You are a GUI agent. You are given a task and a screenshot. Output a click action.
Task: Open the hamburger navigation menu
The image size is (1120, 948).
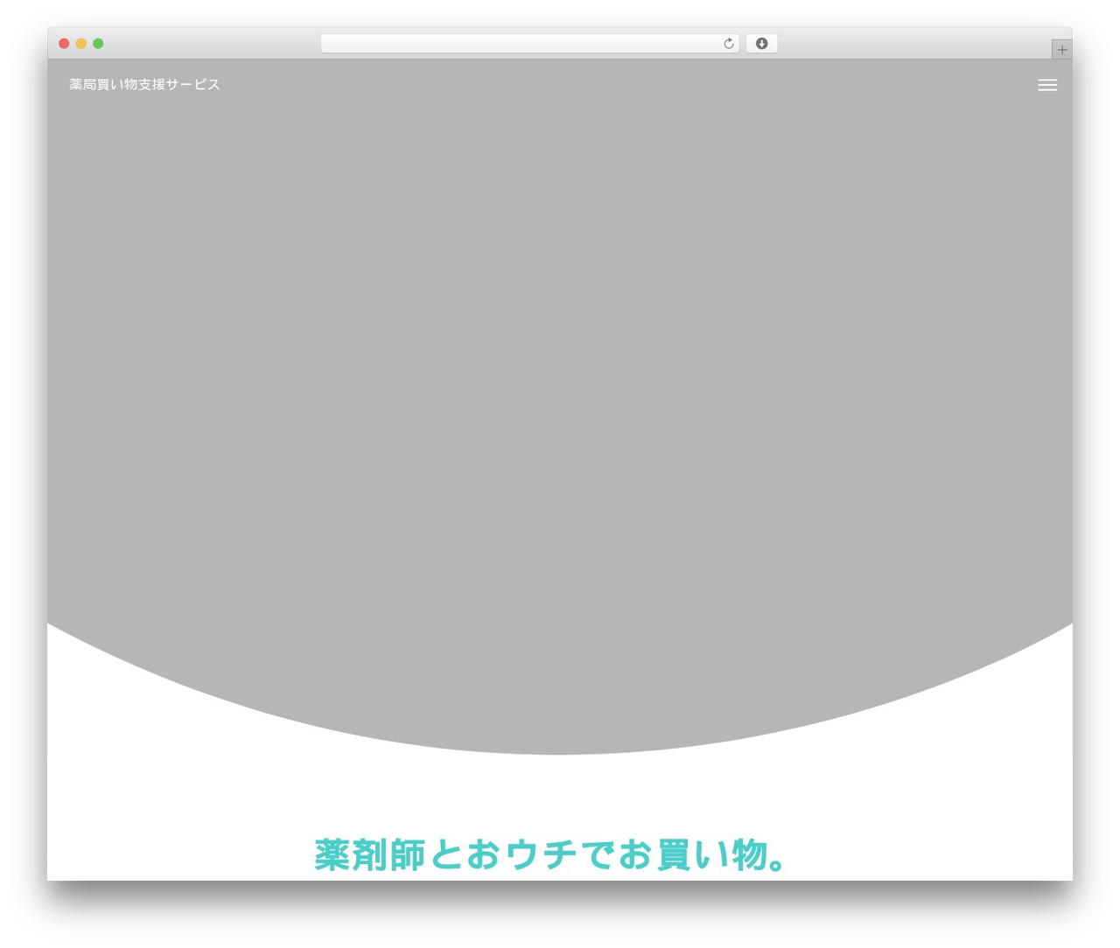click(x=1047, y=85)
